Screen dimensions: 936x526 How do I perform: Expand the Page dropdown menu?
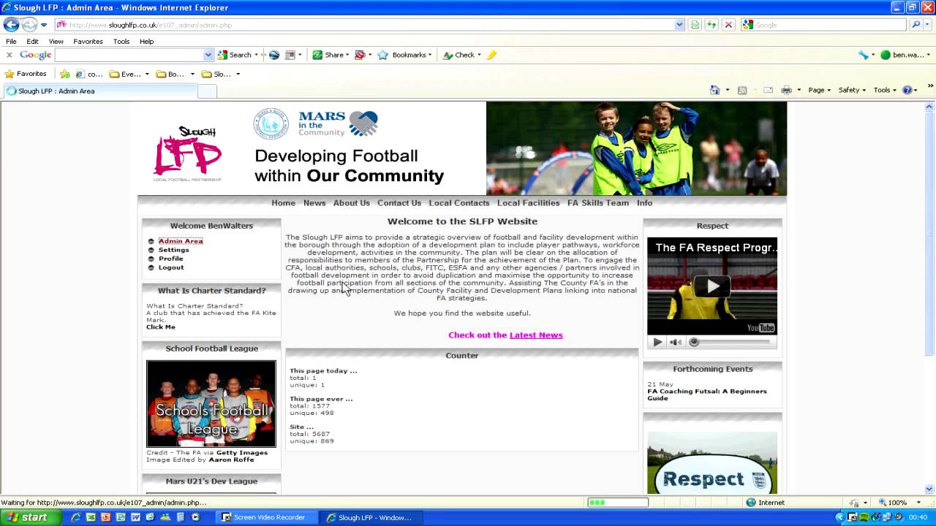[x=819, y=90]
